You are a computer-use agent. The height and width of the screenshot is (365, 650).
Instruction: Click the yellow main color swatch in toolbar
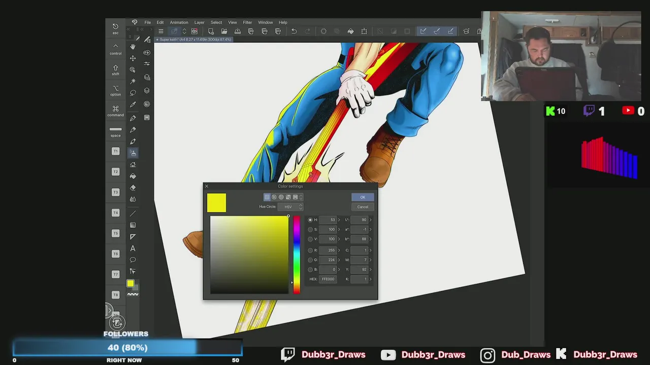coord(131,283)
